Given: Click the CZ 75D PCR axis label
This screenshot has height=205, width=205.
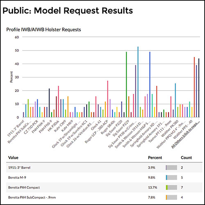Looking at the screenshot, I should 31,127.
